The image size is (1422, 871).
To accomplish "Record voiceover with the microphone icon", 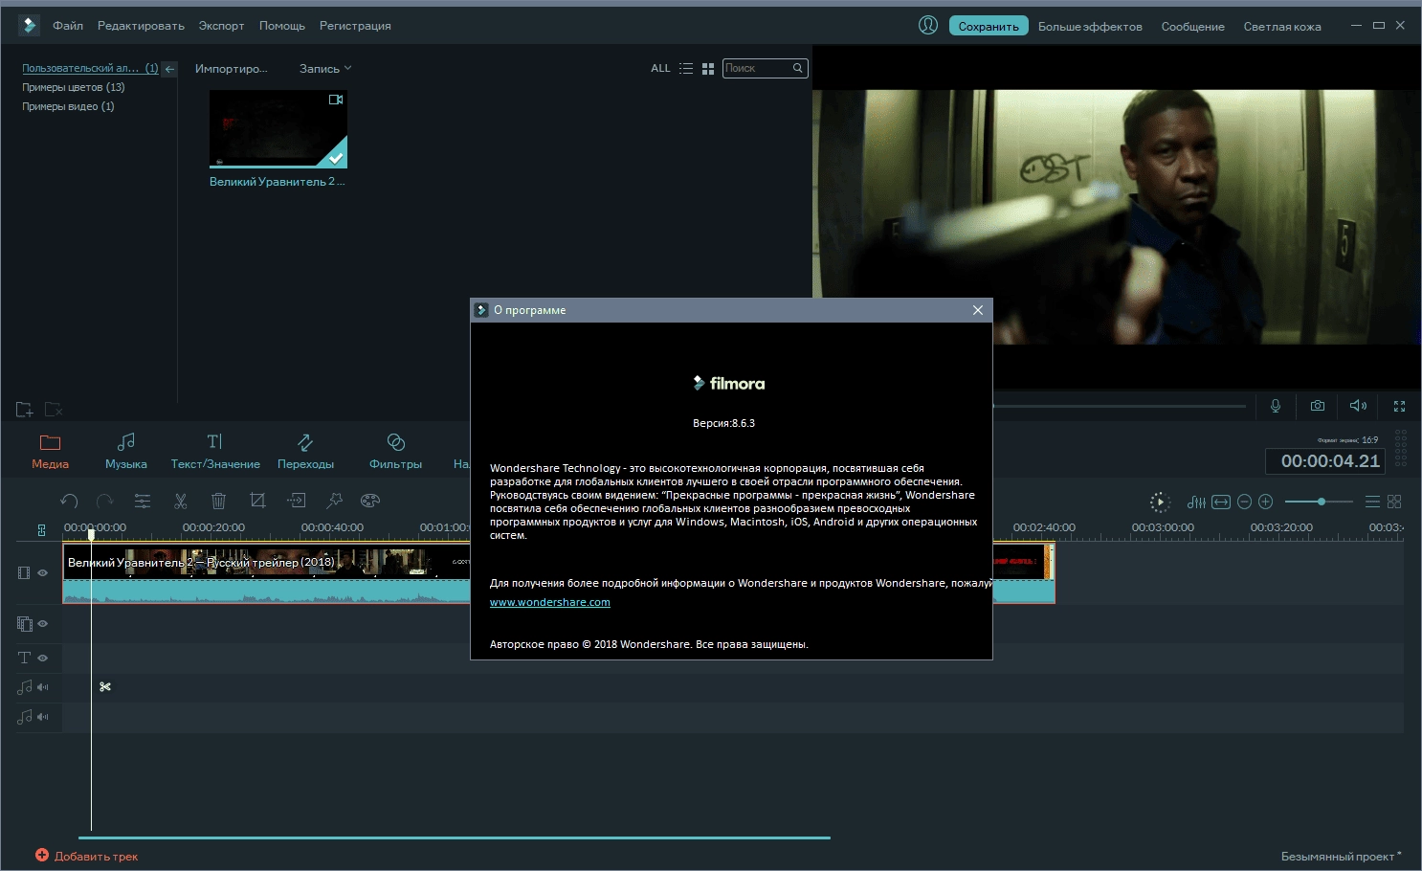I will coord(1276,406).
